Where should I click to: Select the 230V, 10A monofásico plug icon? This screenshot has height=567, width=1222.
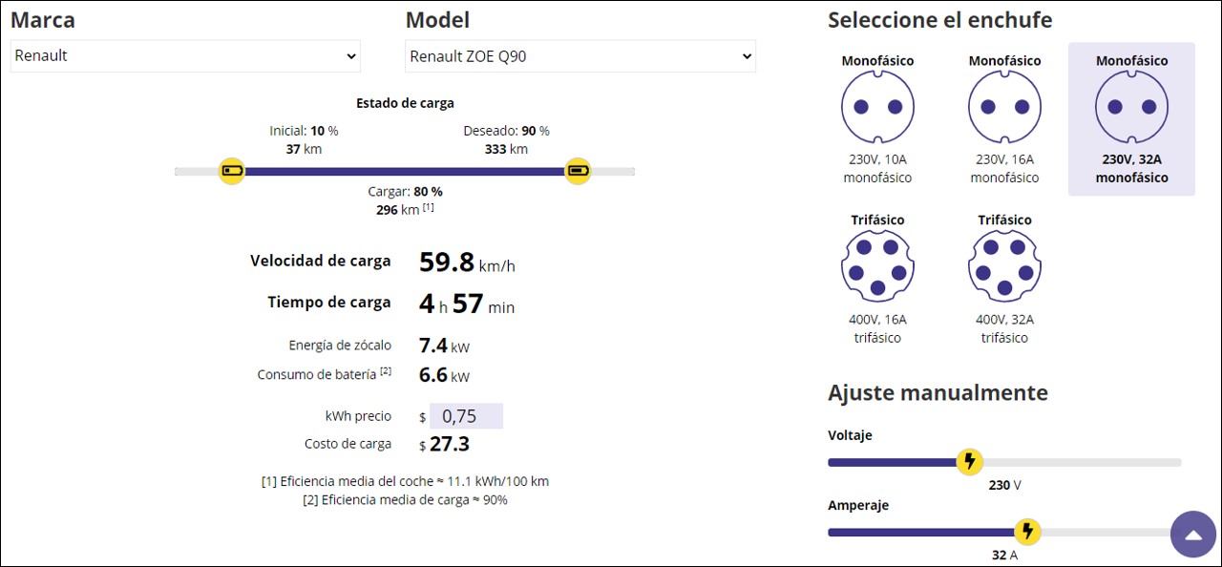pyautogui.click(x=877, y=107)
